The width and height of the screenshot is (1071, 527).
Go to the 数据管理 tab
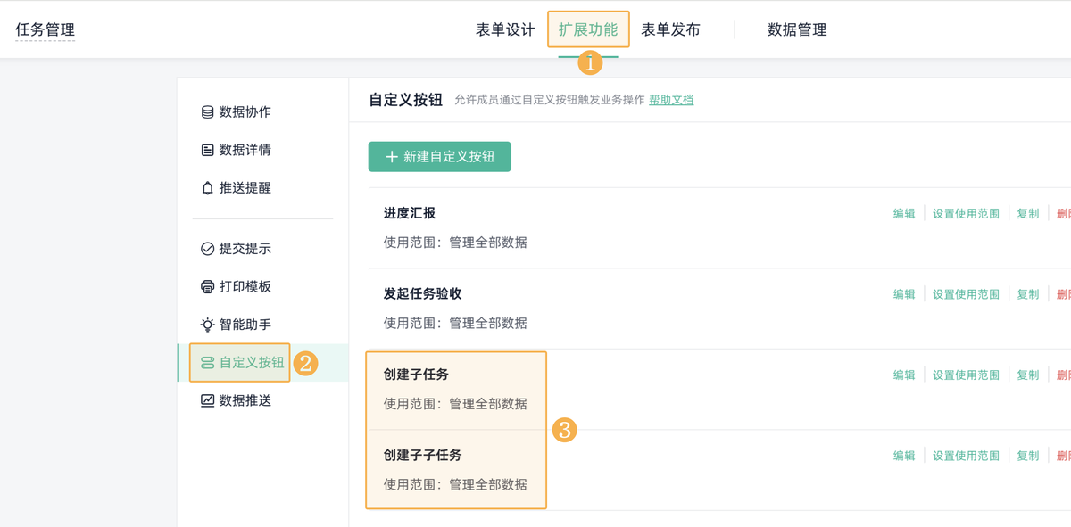tap(797, 29)
